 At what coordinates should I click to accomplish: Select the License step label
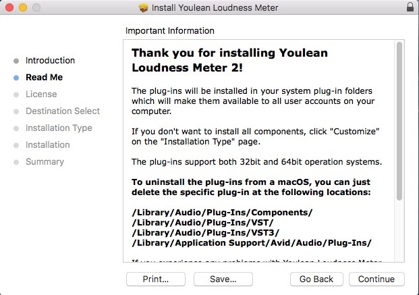pos(41,95)
